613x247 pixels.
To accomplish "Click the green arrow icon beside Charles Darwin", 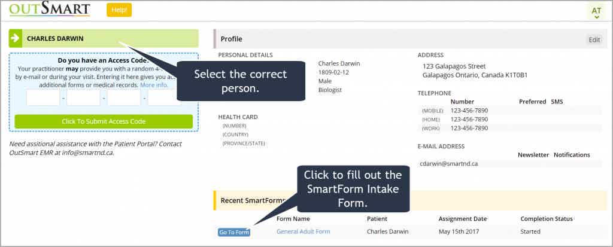I will click(16, 38).
